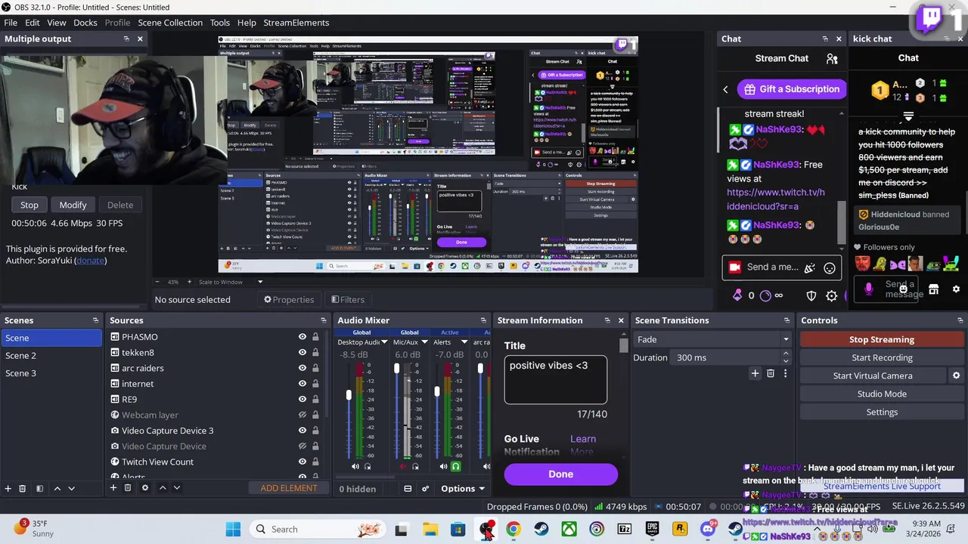Open the Alerts channel dropdown

point(463,343)
